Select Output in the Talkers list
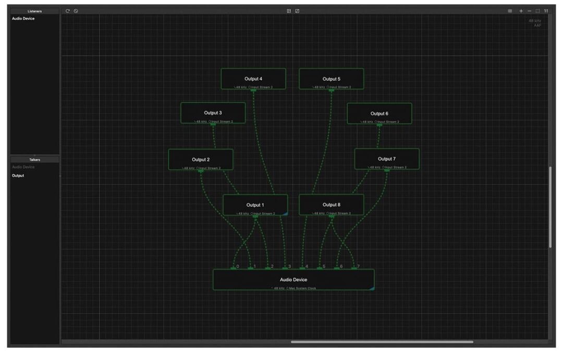Viewport: 563px width, 352px height. click(x=18, y=176)
